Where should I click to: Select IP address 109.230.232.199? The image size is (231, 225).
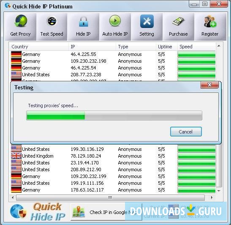tap(88, 176)
